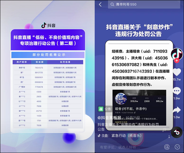Tap the profile name 哑舍 (对不起，休息中)
184x153 pixels.
(x=131, y=109)
